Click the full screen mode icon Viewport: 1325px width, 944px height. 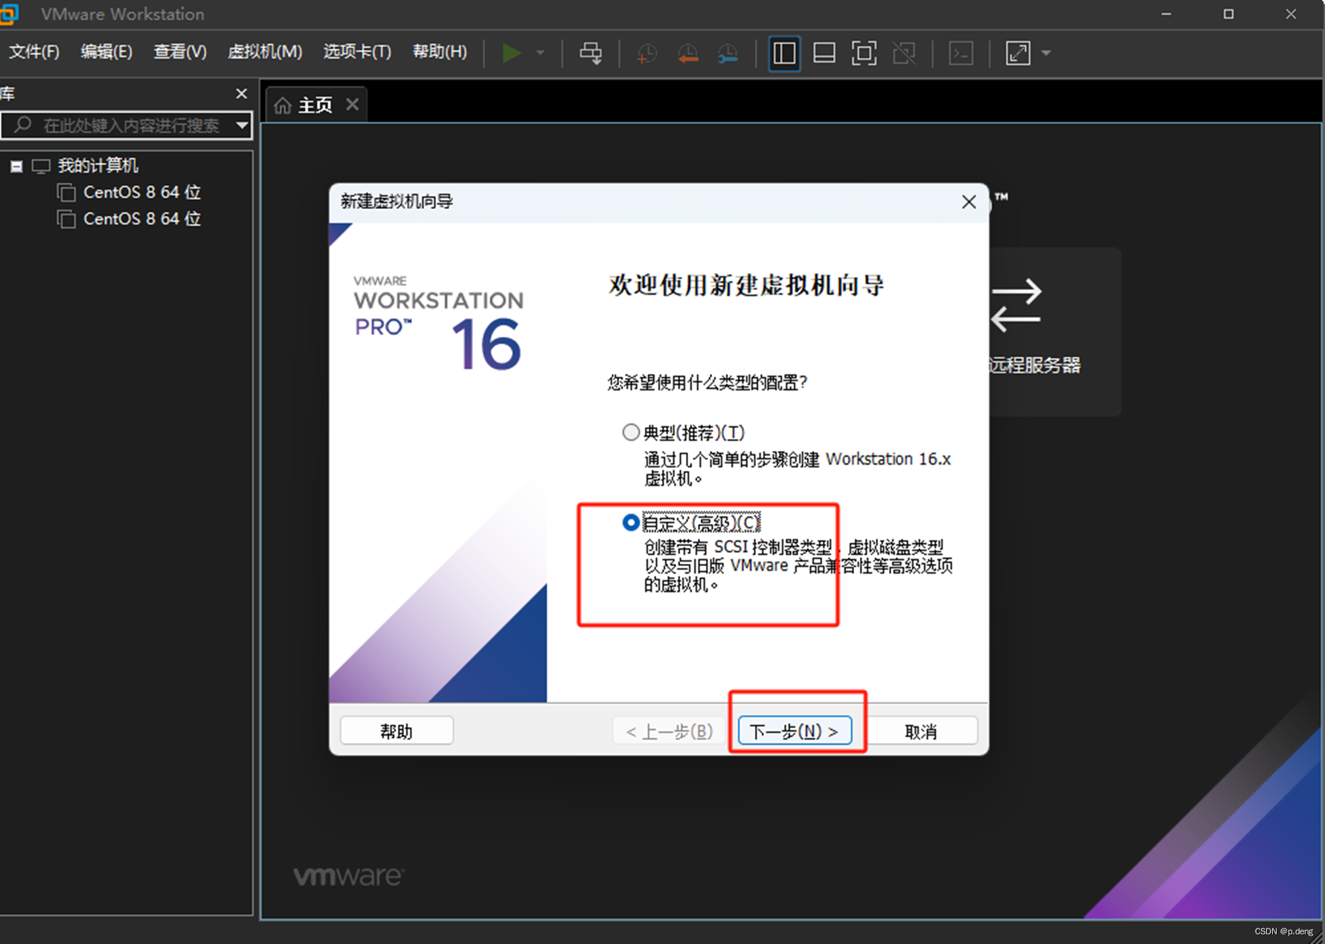[864, 53]
